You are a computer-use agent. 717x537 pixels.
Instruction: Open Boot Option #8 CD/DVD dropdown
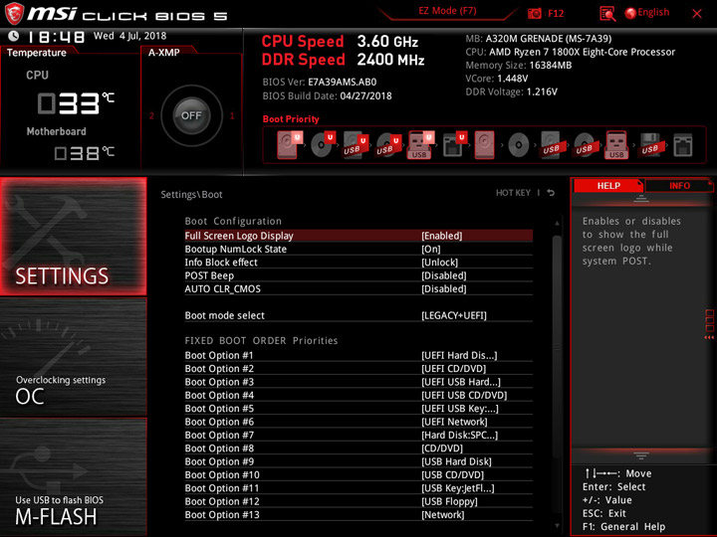442,447
